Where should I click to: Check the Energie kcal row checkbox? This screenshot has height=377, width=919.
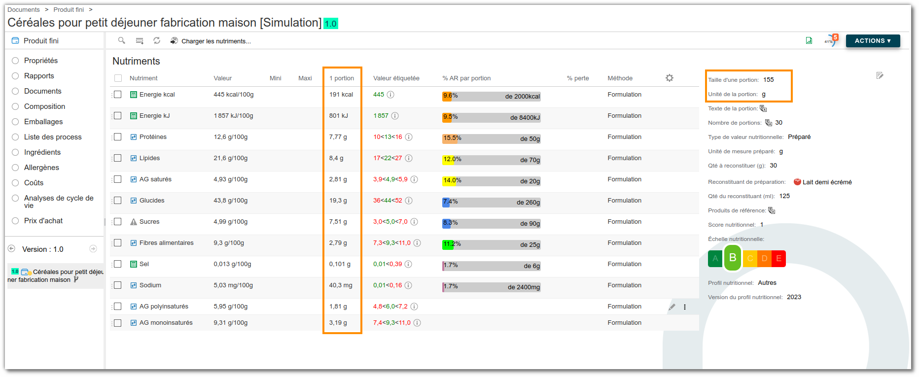coord(118,95)
